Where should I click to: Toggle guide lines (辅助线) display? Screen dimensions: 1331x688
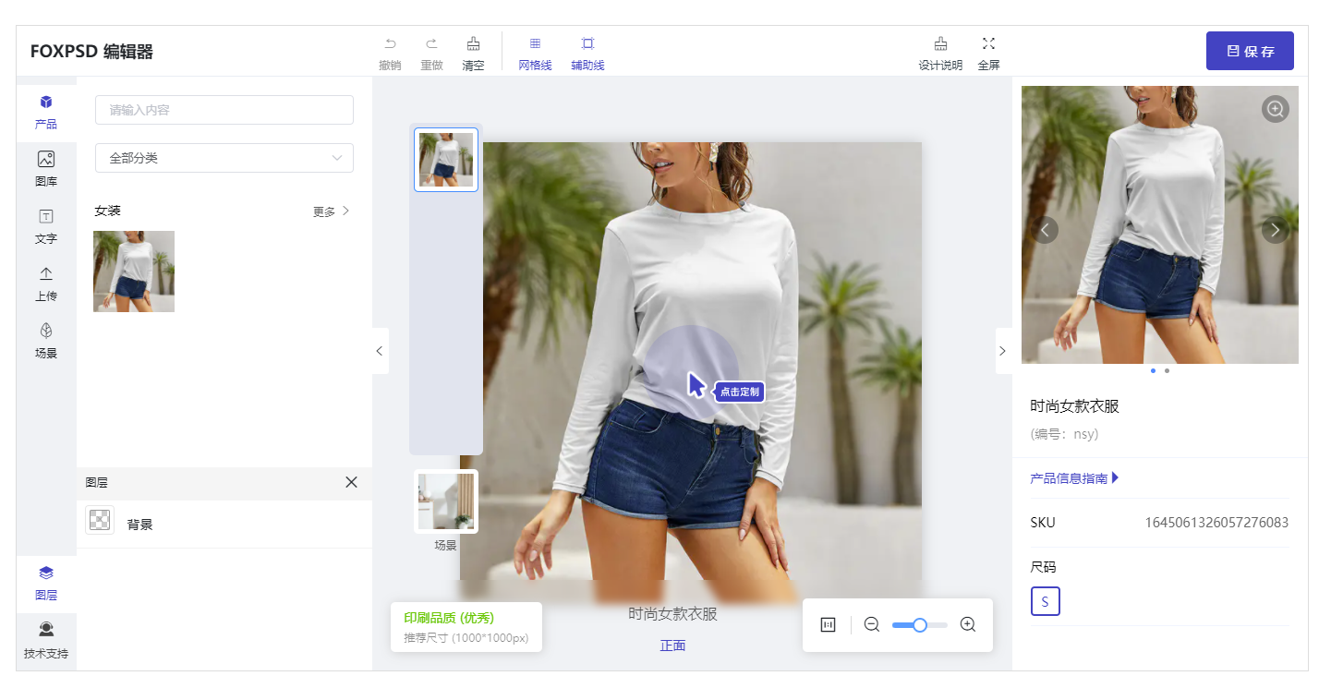[x=587, y=43]
